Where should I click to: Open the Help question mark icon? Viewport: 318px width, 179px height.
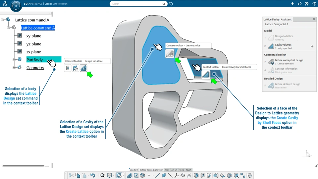[314, 4]
